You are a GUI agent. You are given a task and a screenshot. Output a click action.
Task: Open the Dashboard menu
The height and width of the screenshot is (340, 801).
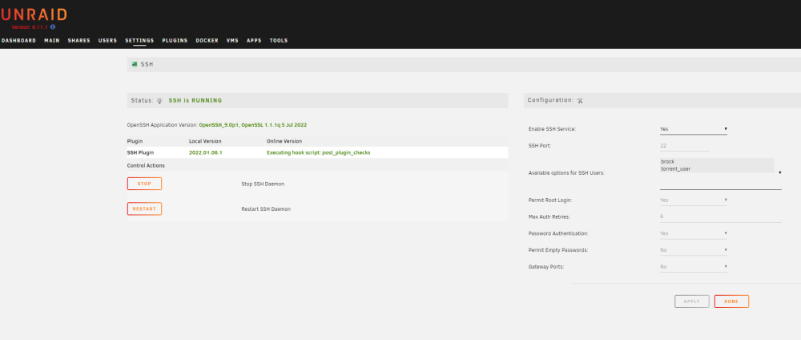tap(18, 40)
